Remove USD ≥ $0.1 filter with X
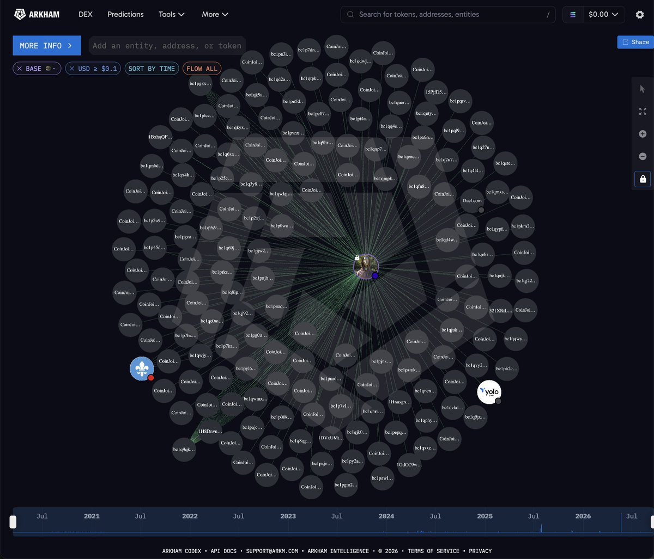Image resolution: width=654 pixels, height=559 pixels. point(72,69)
